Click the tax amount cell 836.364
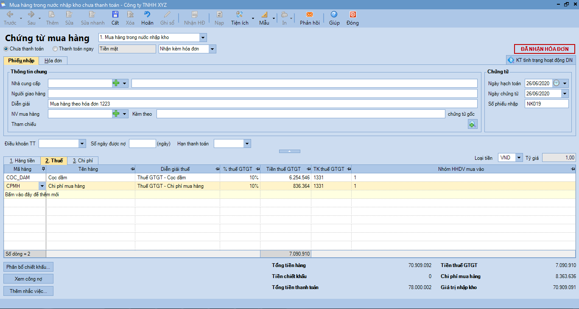The width and height of the screenshot is (579, 309). tap(285, 186)
